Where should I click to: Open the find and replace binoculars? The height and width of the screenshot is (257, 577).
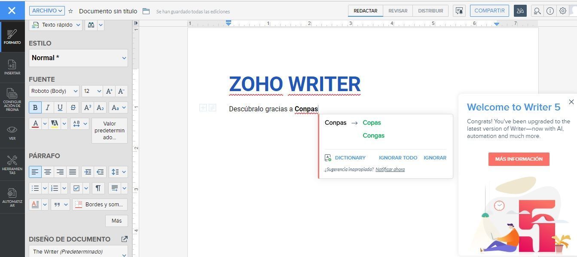[x=91, y=25]
